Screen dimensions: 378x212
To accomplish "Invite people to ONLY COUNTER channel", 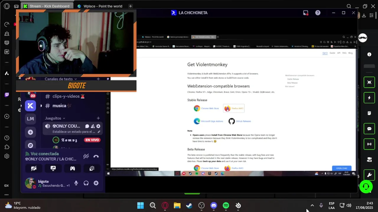I will click(93, 126).
